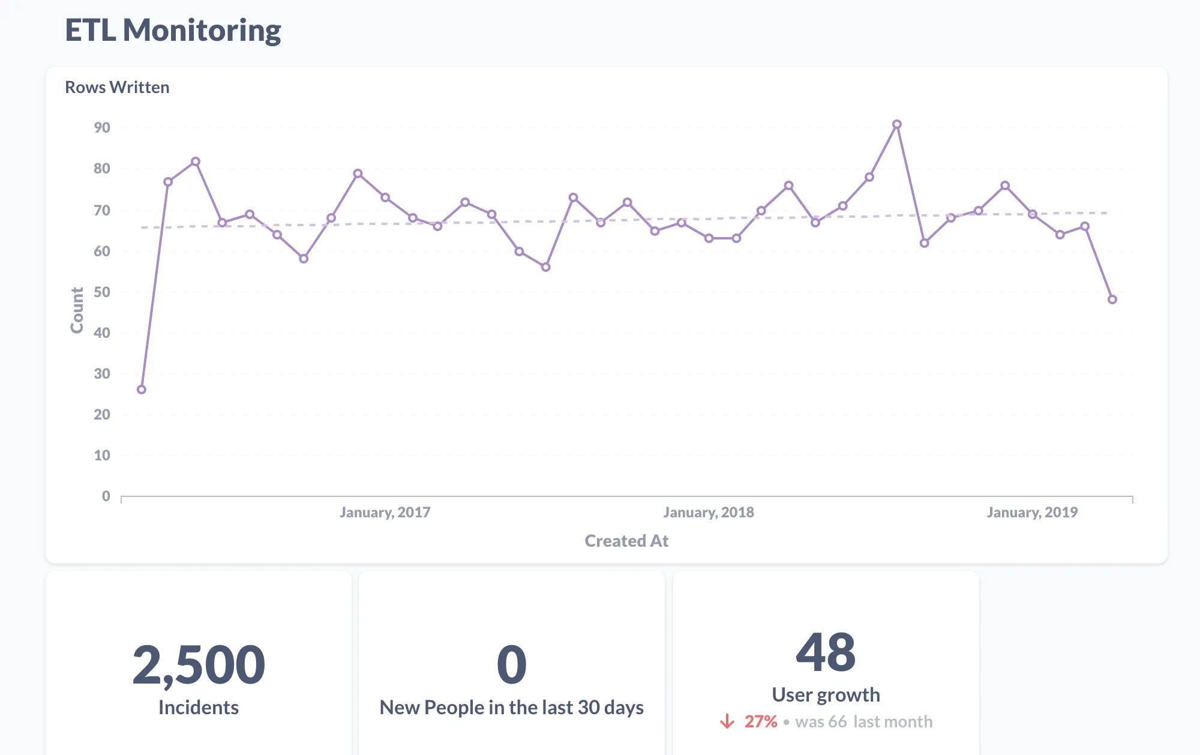Viewport: 1200px width, 755px height.
Task: Click the Incidents card label
Action: point(199,708)
